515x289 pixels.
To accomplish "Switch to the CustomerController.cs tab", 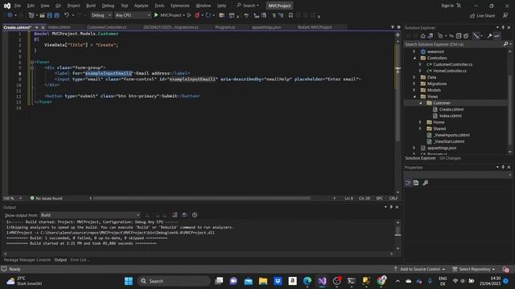I will tap(107, 27).
